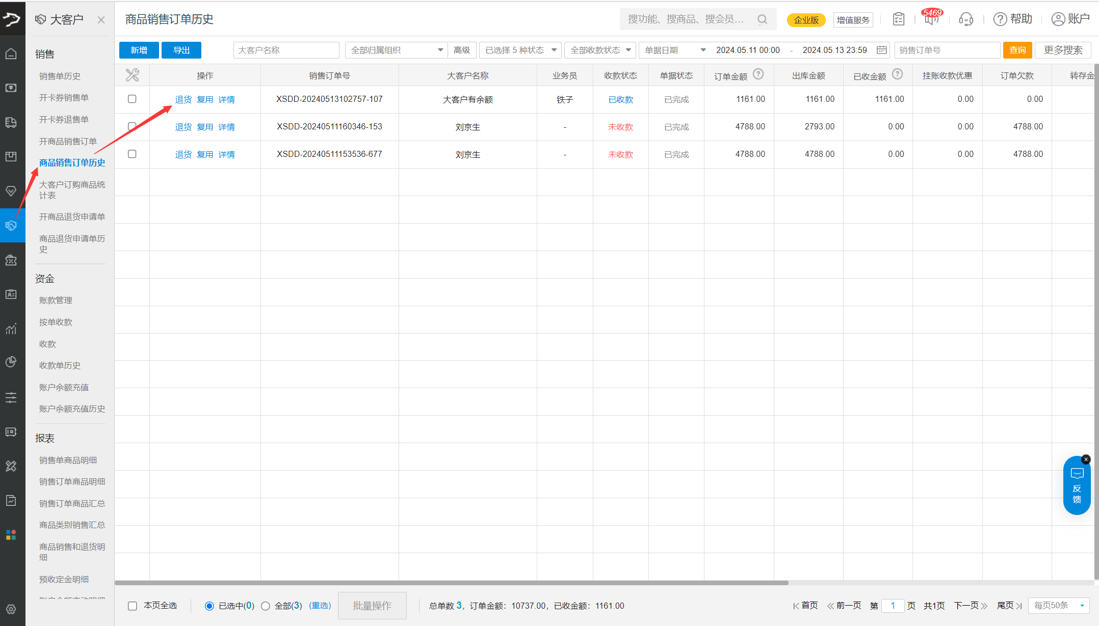
Task: Expand the 全部归属组织 dropdown
Action: pyautogui.click(x=396, y=50)
